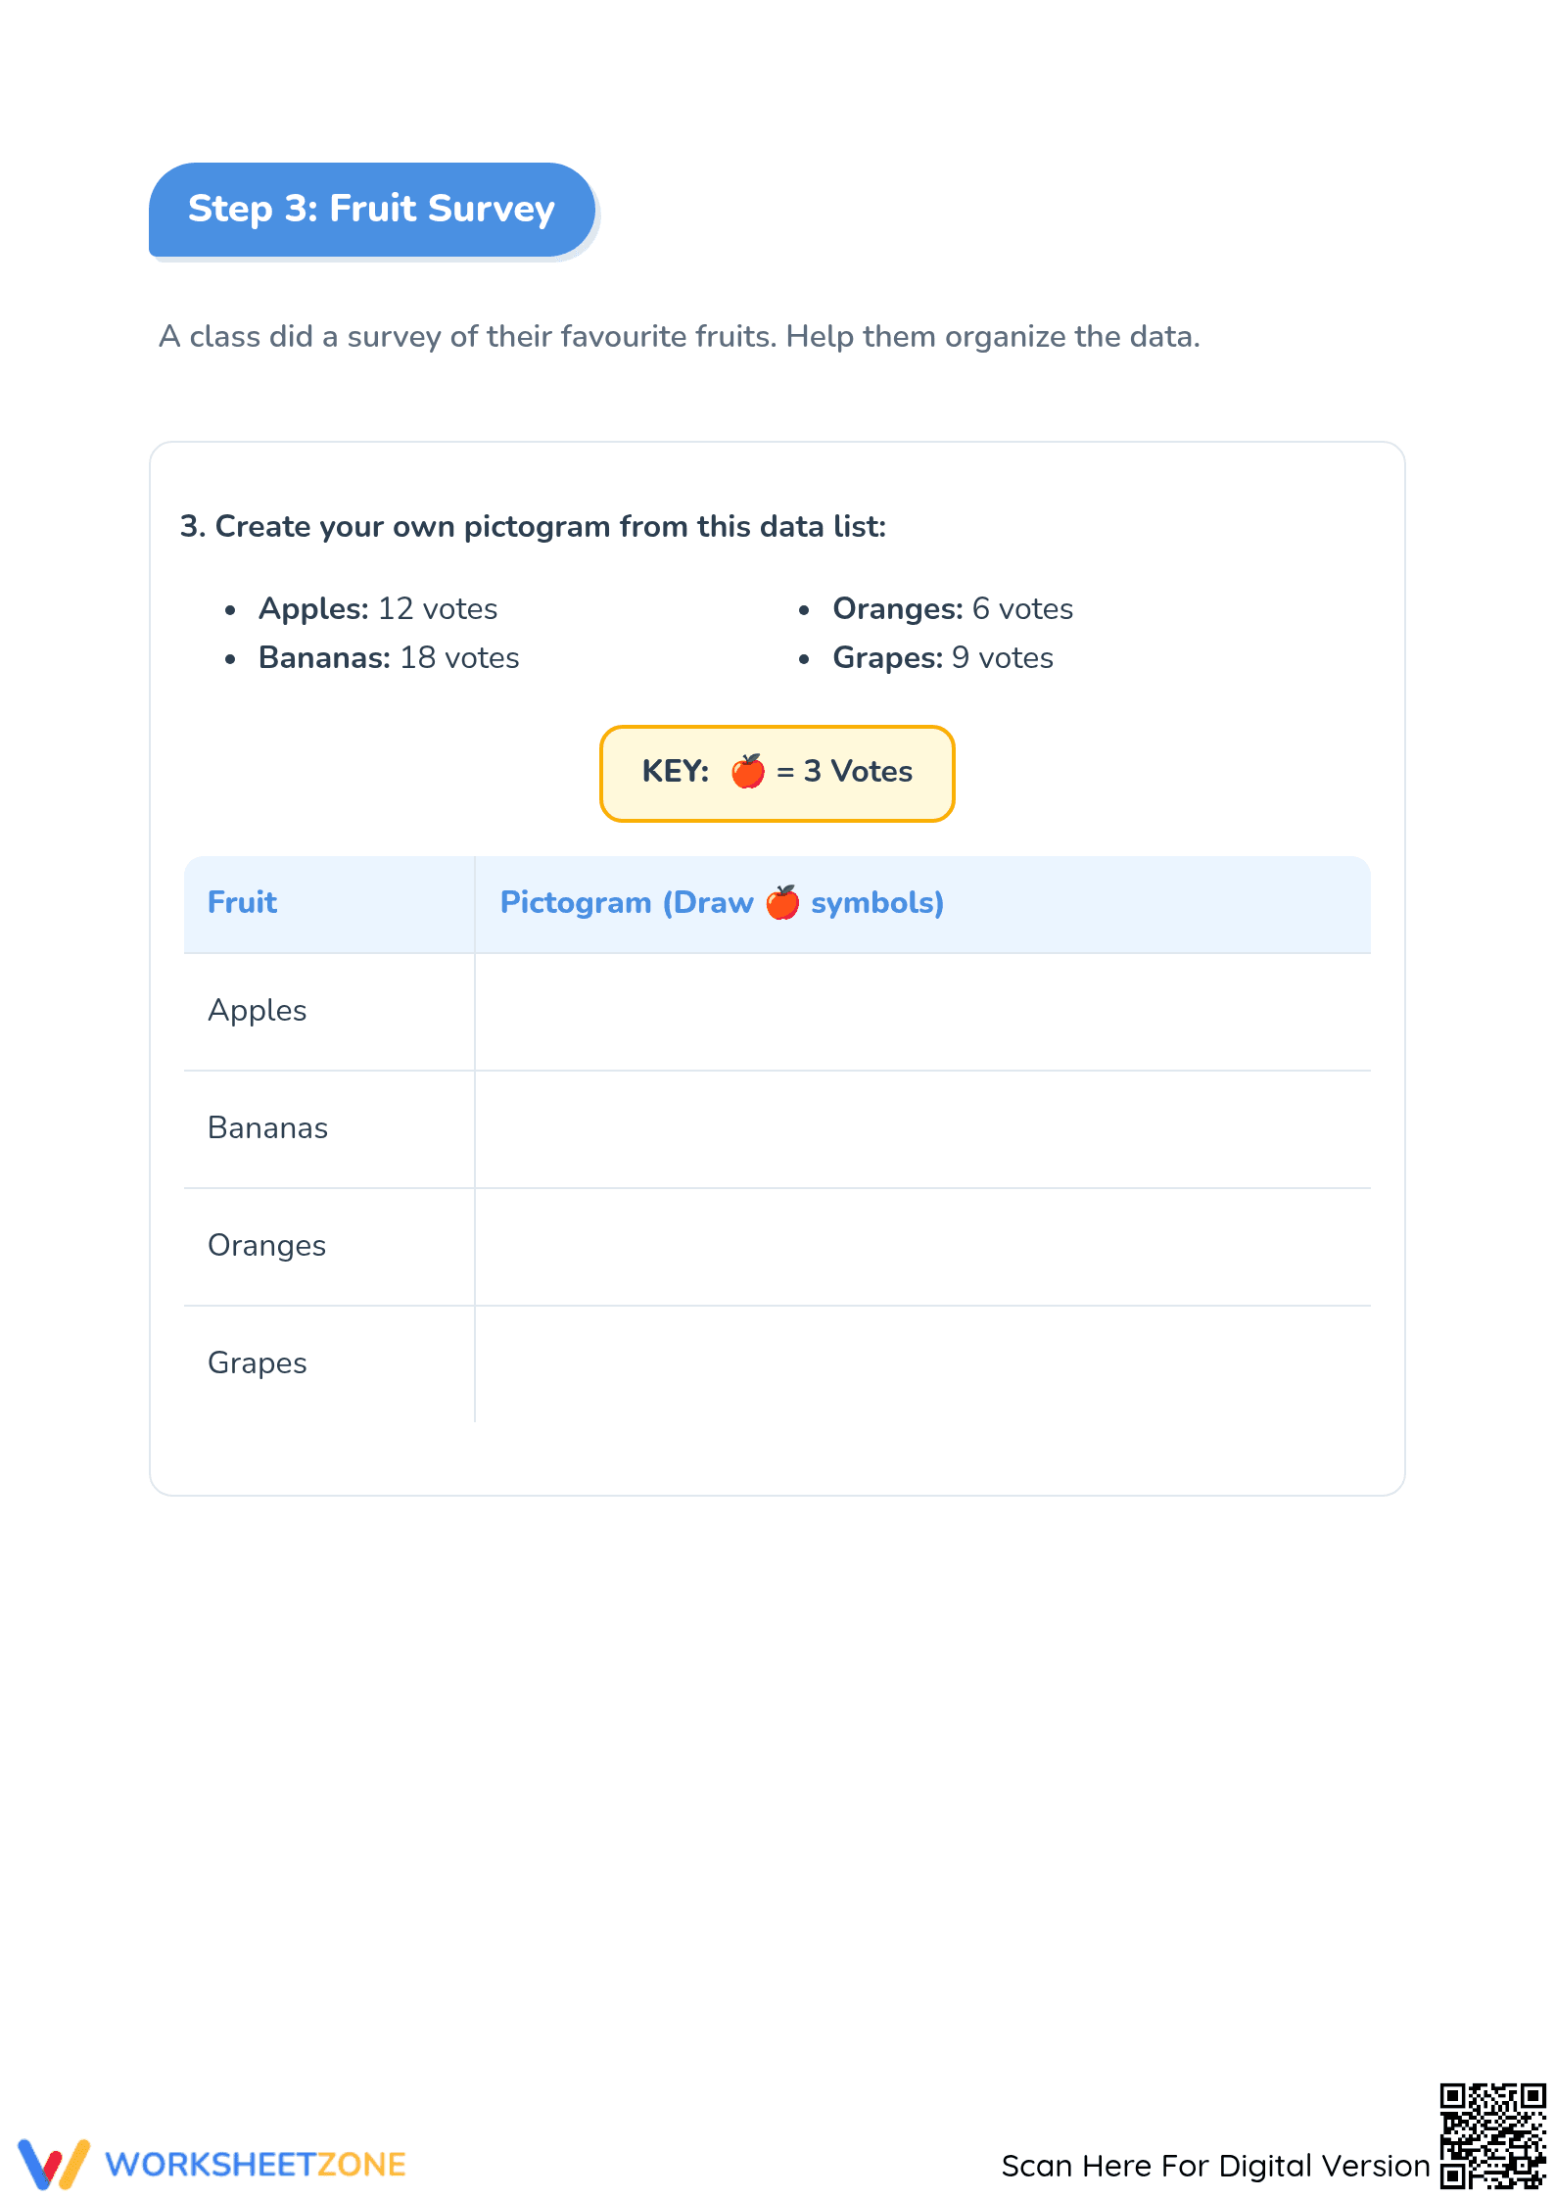Viewport: 1555px width, 2198px height.
Task: Click the apple icon in the KEY box
Action: pyautogui.click(x=748, y=772)
